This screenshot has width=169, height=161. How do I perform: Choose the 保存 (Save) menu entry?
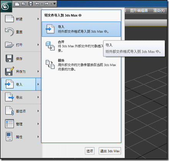[x=21, y=58]
